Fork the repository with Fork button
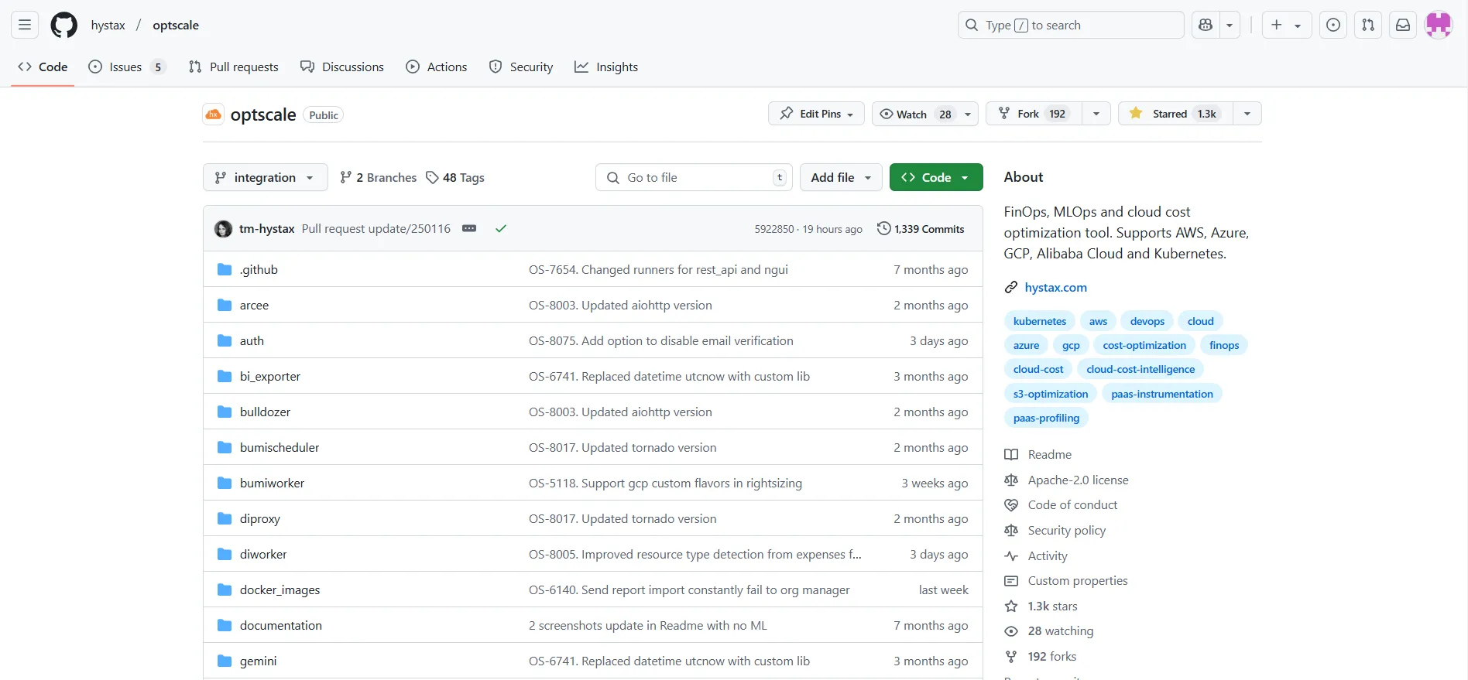Screen dimensions: 1468x680 point(1034,114)
